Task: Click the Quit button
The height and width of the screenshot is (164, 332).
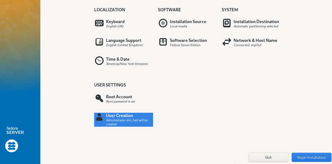Action: pos(269,157)
